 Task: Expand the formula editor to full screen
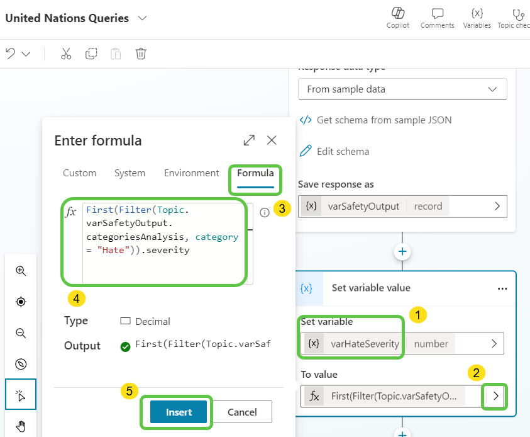tap(249, 140)
